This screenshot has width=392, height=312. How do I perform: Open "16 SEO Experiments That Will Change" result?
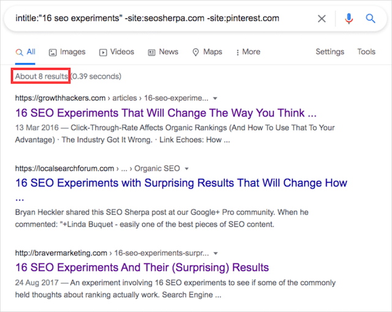(x=166, y=113)
